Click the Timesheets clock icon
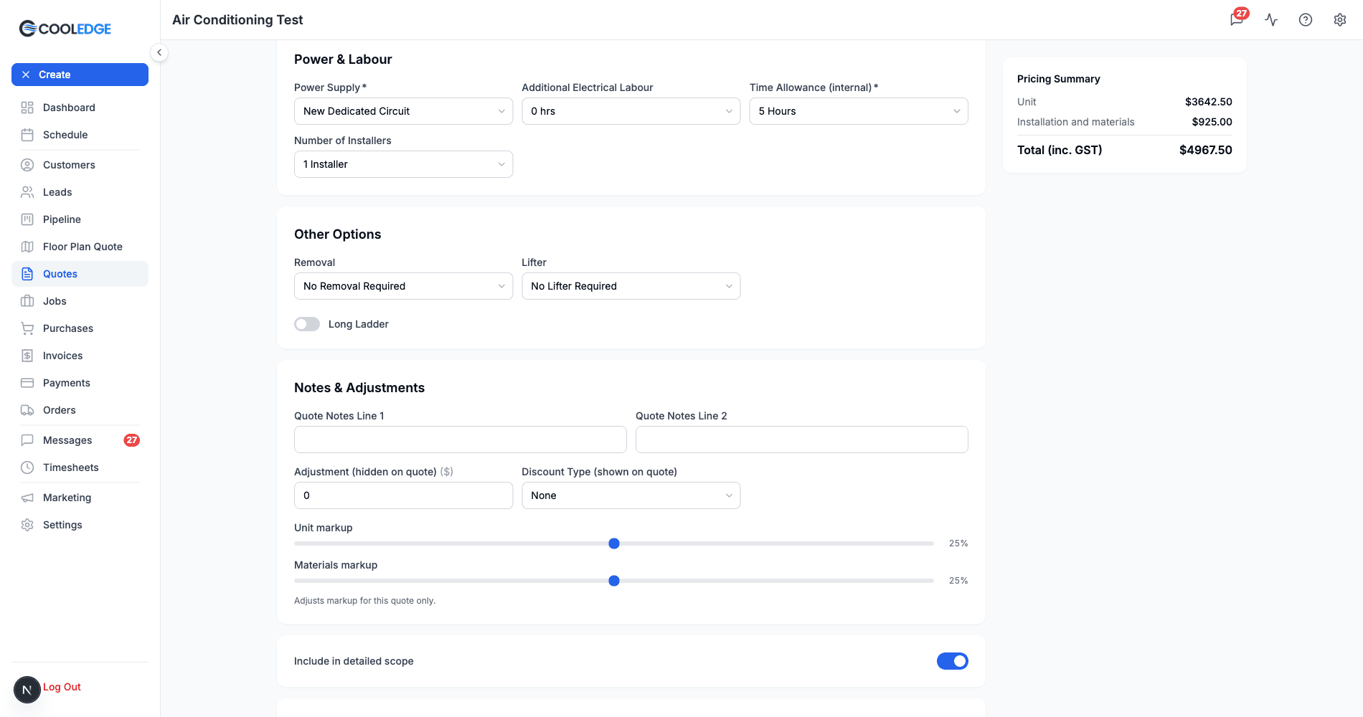The width and height of the screenshot is (1363, 717). click(27, 467)
